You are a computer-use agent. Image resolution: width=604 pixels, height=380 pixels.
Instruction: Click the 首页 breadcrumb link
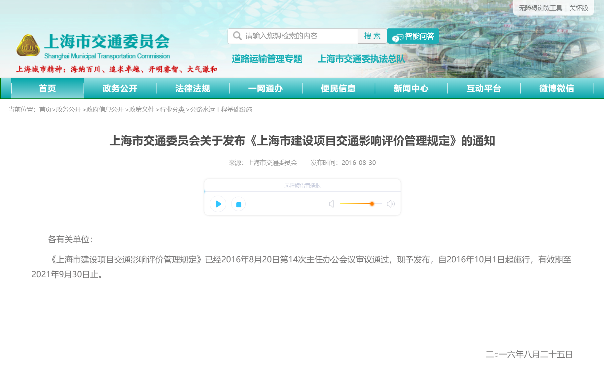(x=45, y=109)
